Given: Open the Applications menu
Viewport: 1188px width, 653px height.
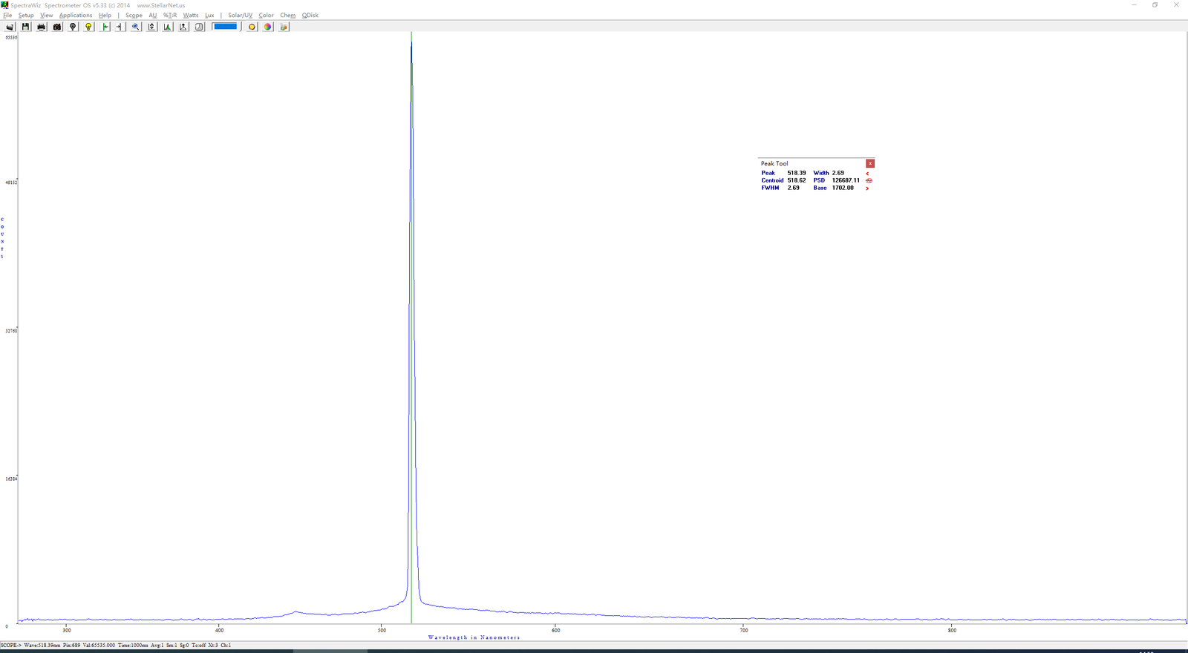Looking at the screenshot, I should (76, 15).
